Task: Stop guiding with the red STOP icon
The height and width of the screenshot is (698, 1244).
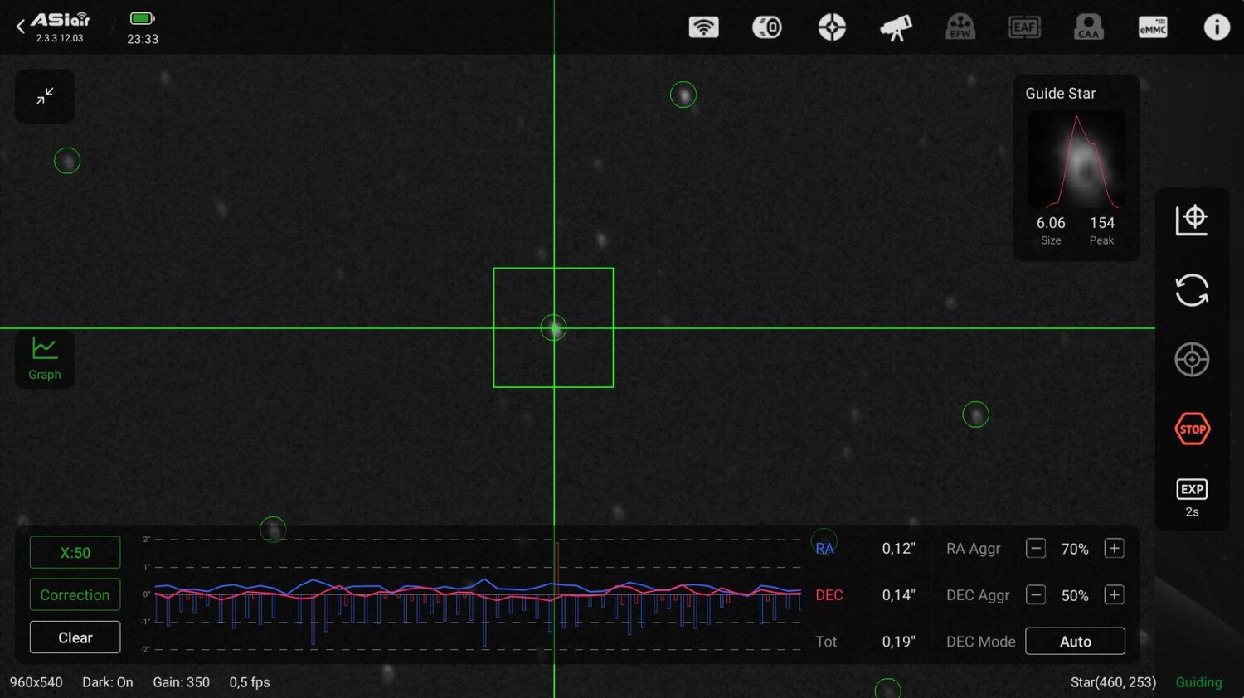Action: tap(1192, 429)
